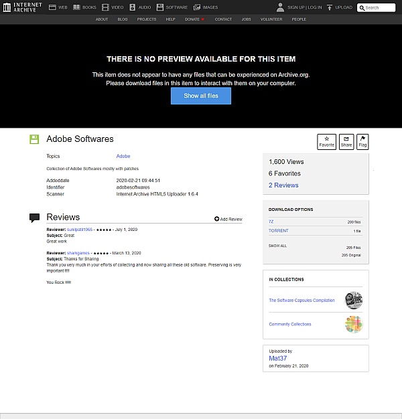402x419 pixels.
Task: Click the Add Review link text
Action: 231,219
